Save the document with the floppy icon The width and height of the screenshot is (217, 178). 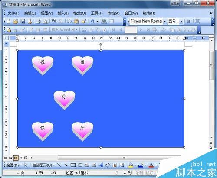pyautogui.click(x=23, y=22)
